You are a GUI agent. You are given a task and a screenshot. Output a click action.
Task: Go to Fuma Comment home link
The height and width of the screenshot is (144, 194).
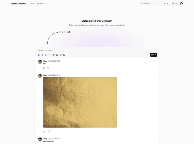(x=18, y=4)
